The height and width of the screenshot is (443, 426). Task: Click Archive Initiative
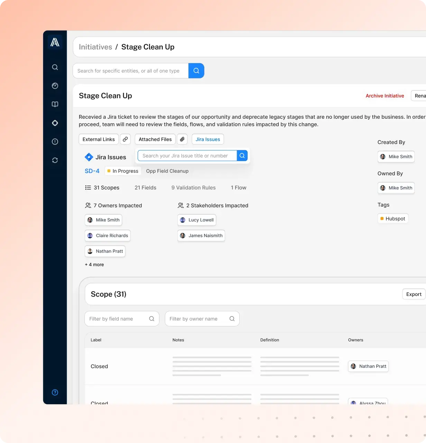[385, 96]
